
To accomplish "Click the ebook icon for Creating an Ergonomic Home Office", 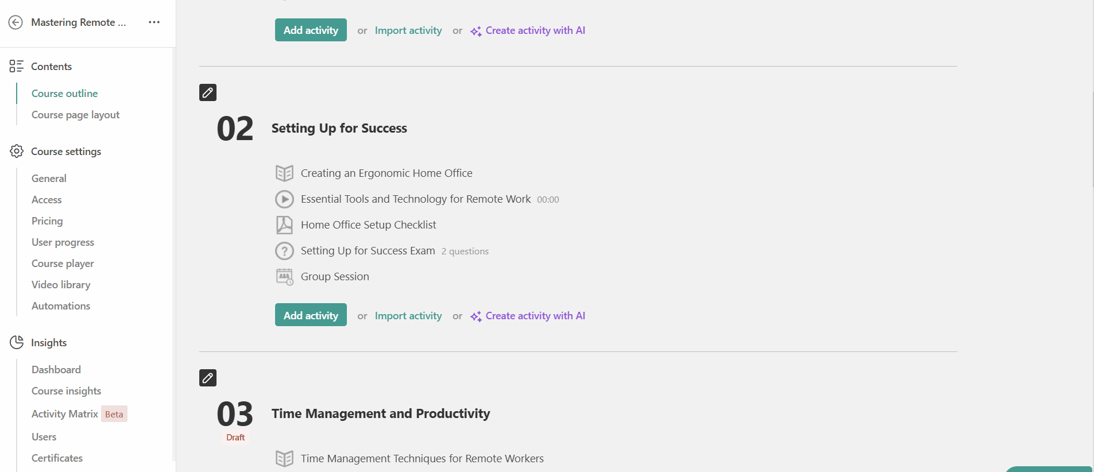I will (284, 173).
